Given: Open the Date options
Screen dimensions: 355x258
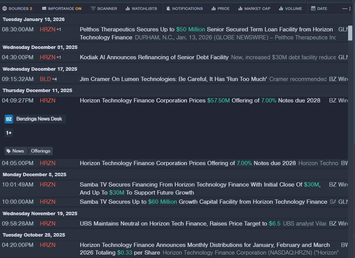Looking at the screenshot, I should (320, 8).
